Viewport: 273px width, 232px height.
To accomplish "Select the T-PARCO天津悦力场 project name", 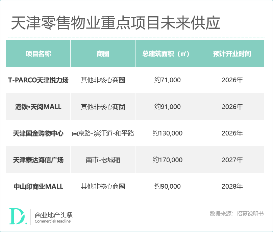I will [x=38, y=80].
